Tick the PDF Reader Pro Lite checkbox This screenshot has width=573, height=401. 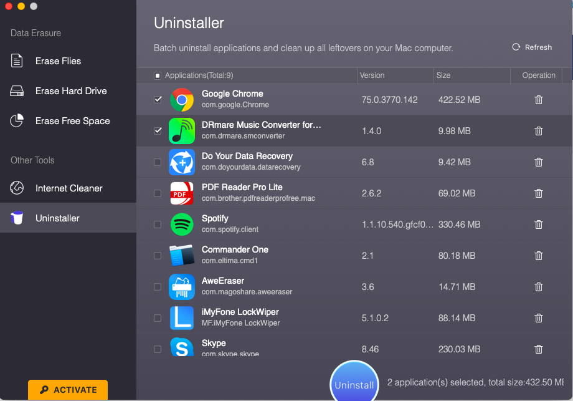click(x=158, y=193)
